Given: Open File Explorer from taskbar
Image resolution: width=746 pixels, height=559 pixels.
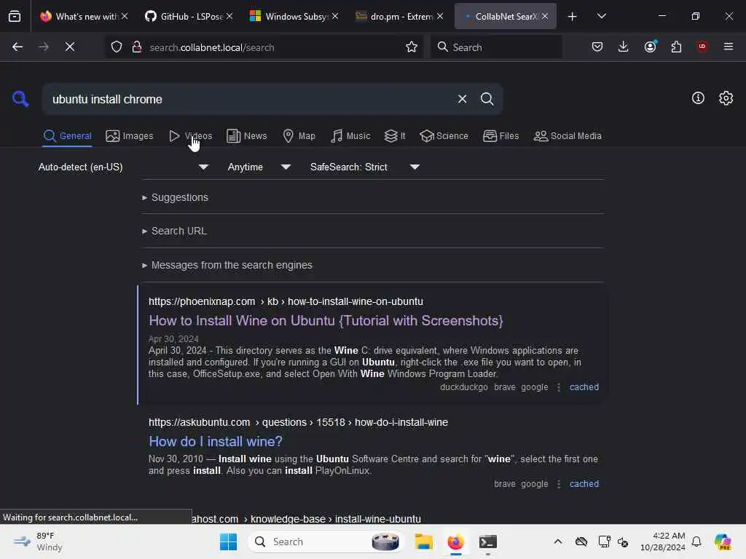Looking at the screenshot, I should (423, 542).
